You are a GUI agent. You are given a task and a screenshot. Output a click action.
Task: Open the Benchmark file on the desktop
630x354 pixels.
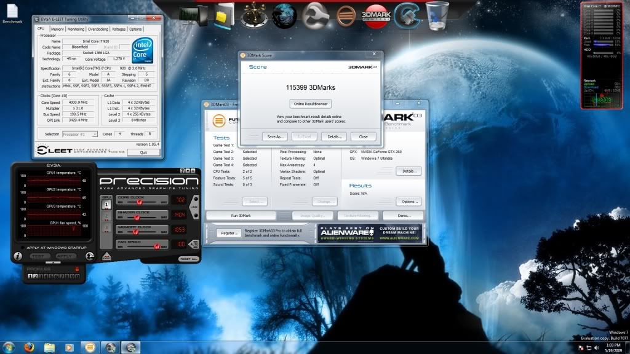tap(12, 14)
